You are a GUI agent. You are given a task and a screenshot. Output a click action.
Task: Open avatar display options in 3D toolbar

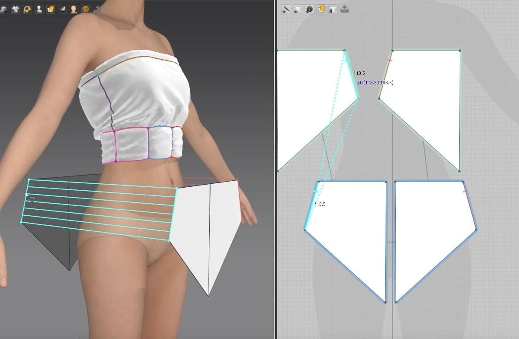[x=39, y=9]
